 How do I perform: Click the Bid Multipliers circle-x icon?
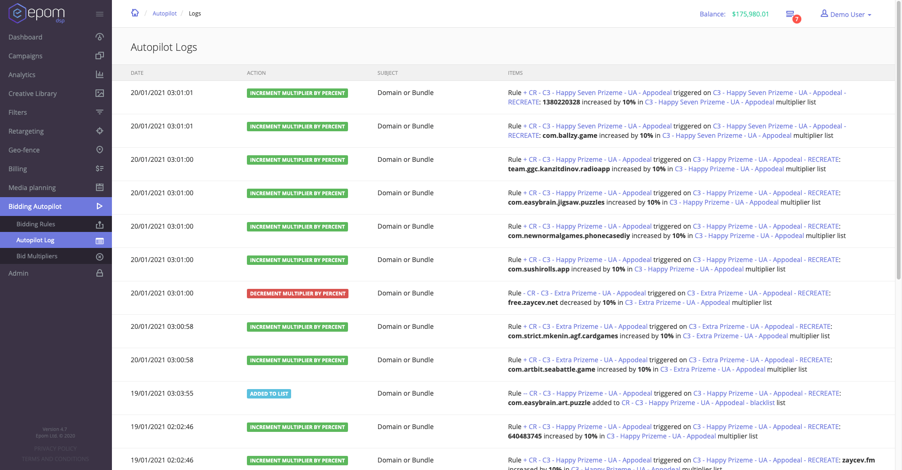[x=100, y=257]
